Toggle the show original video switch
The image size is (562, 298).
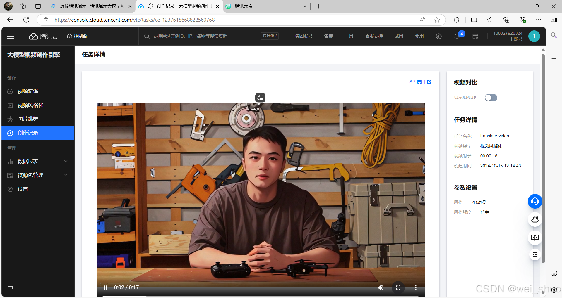click(491, 98)
